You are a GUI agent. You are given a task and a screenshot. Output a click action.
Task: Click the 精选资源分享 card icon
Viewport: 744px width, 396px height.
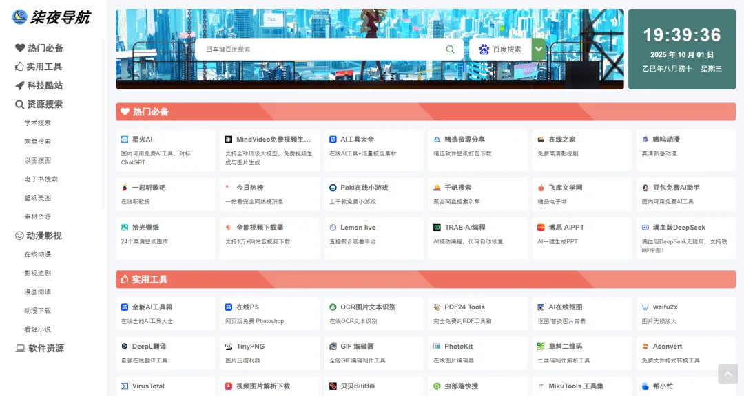point(437,140)
